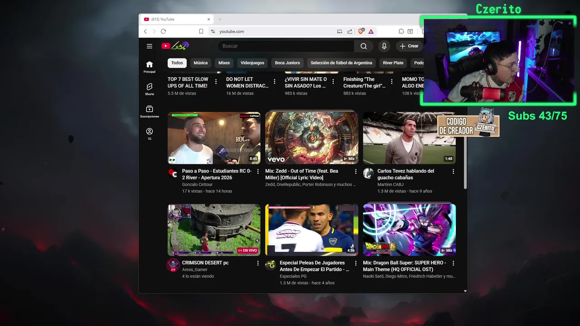Select the River Plate filter chip
580x326 pixels.
click(x=393, y=63)
